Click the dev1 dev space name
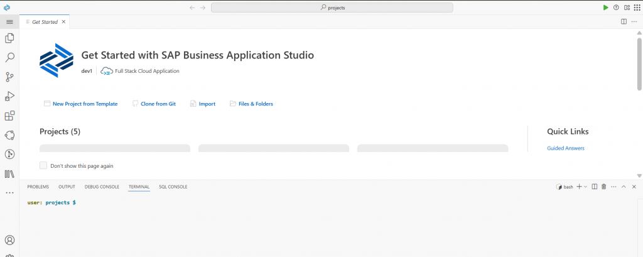Screen dimensions: 643x257 pos(87,70)
